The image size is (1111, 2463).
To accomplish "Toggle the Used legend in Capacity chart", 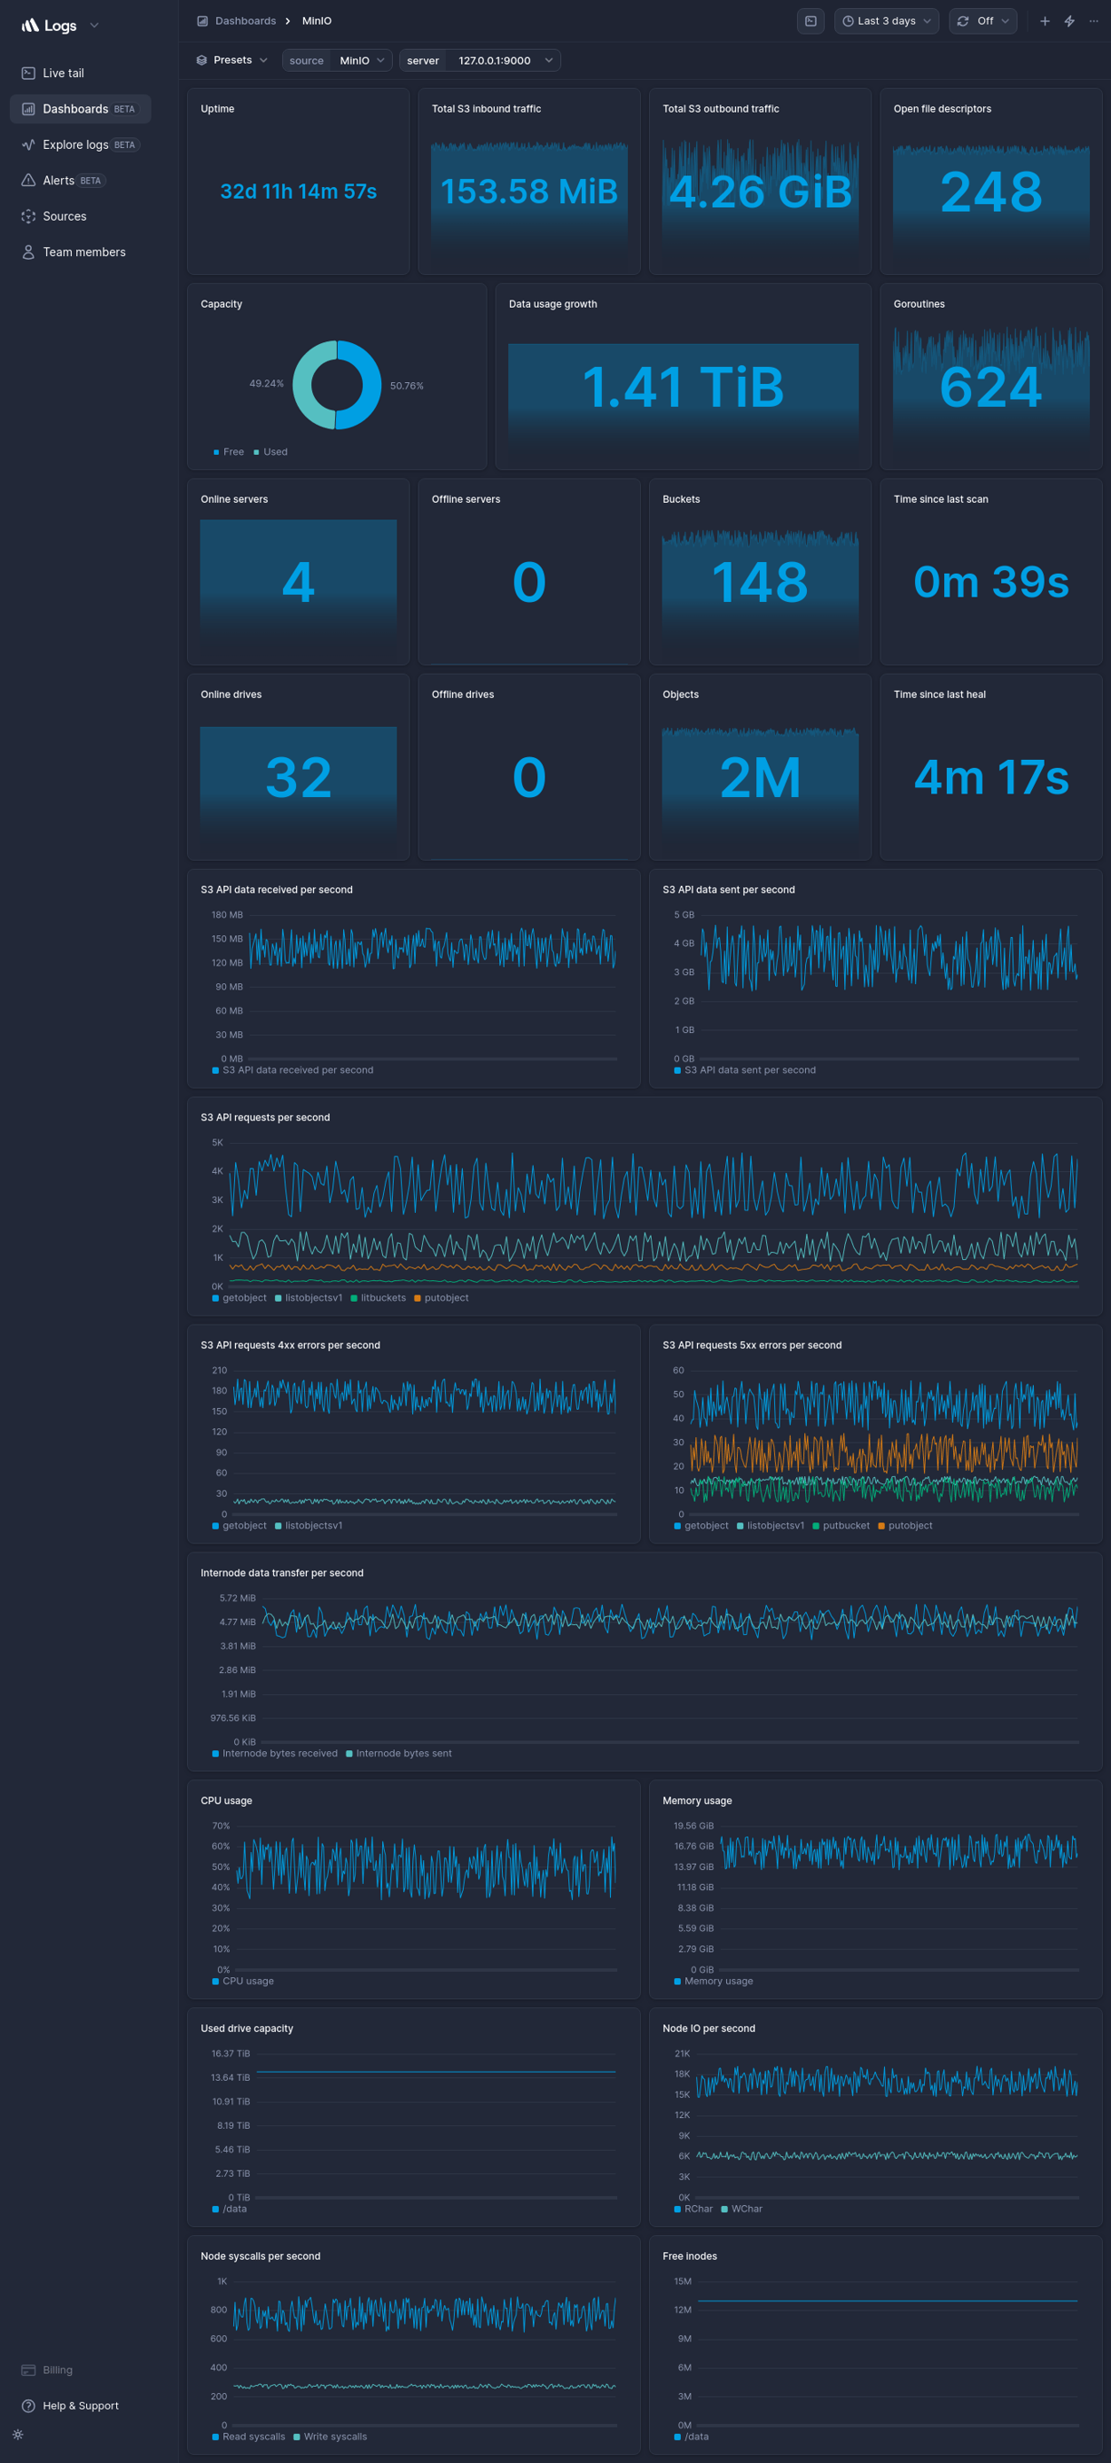I will pyautogui.click(x=270, y=452).
